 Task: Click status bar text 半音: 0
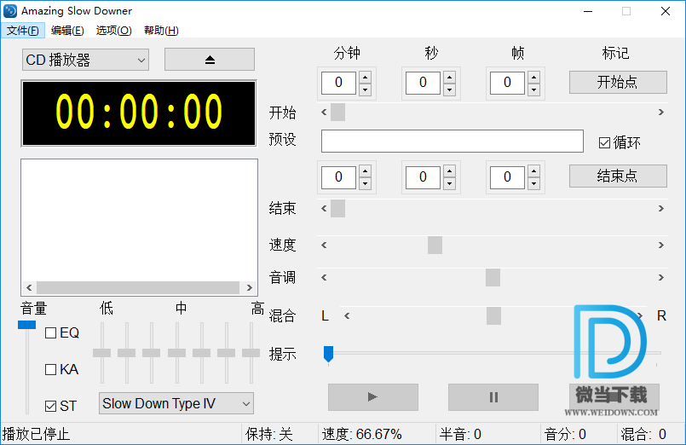click(460, 434)
